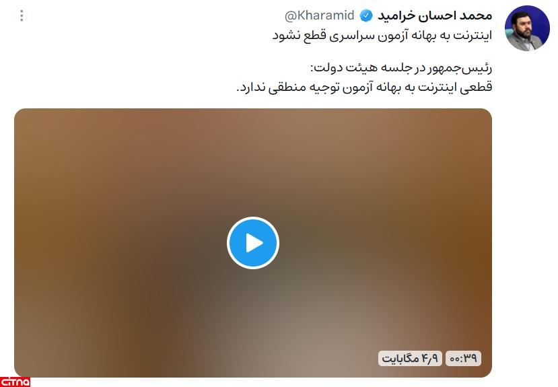Open the @Kharamid handle link
The height and width of the screenshot is (387, 558).
319,15
